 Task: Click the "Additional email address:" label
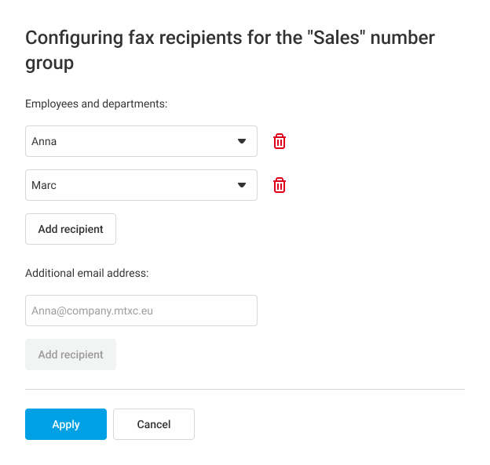pos(87,273)
